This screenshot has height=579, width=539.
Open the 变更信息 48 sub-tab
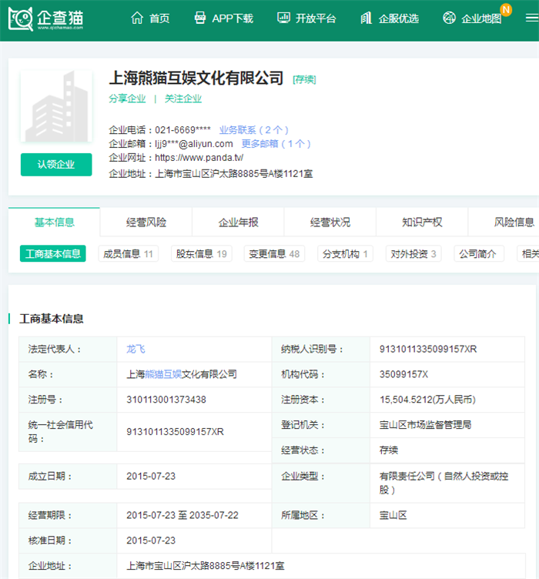tap(274, 253)
